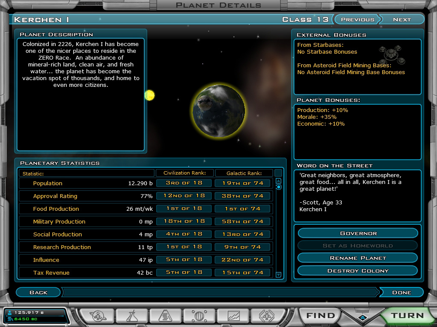437x327 pixels.
Task: Click Military civilization rank '18th of 18'
Action: pos(184,221)
